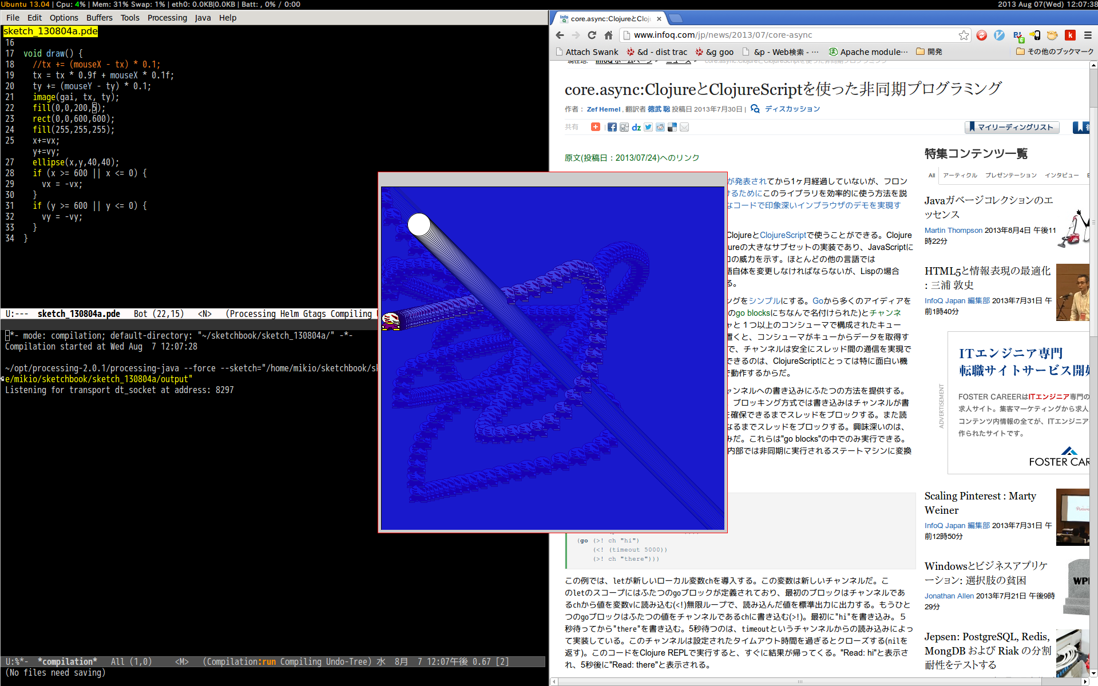
Task: Open the Emacs File menu
Action: (13, 18)
